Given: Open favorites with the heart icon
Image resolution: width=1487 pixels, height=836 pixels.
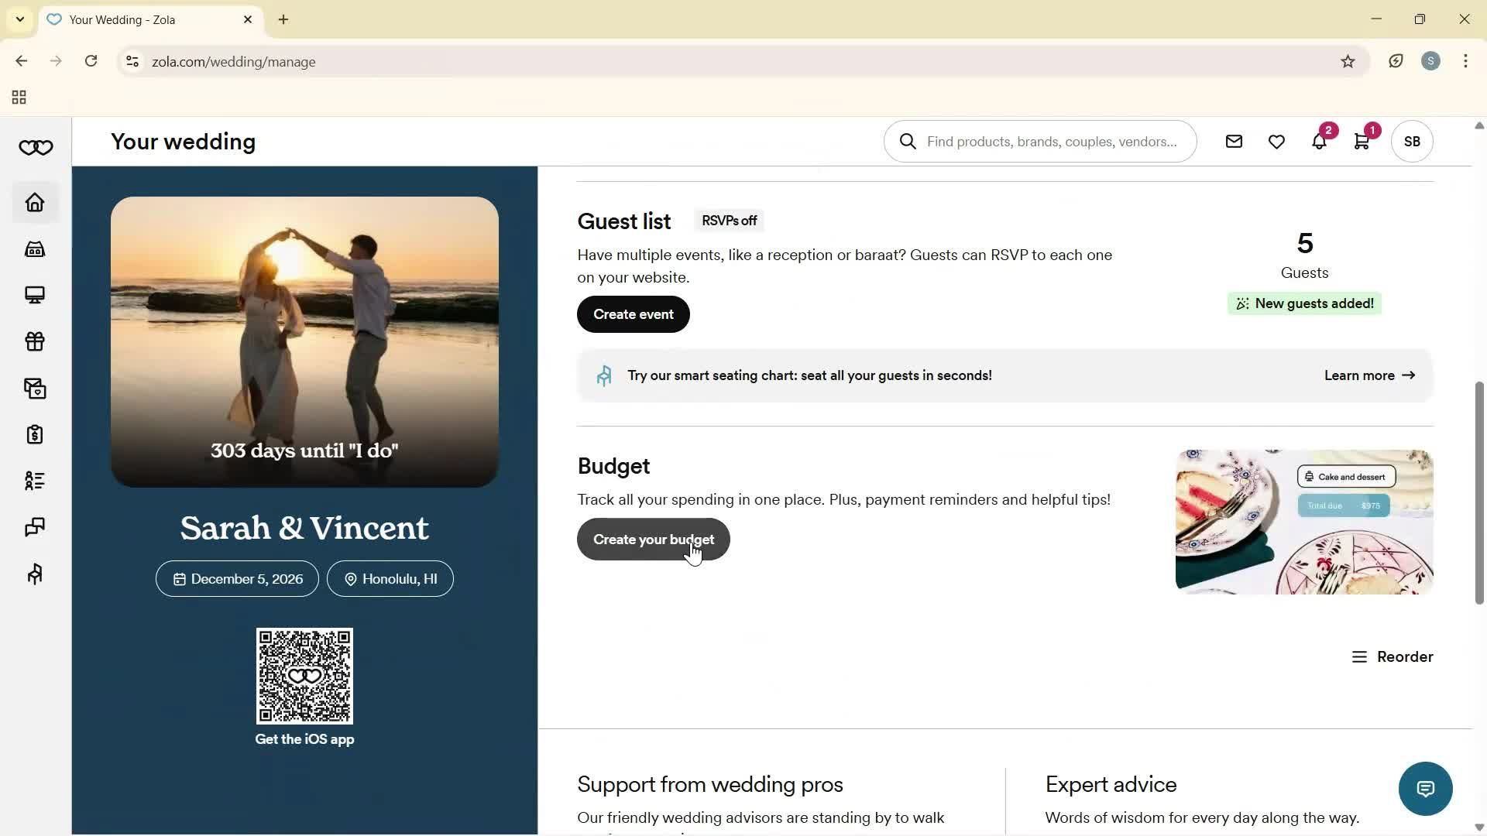Looking at the screenshot, I should pos(1276,141).
